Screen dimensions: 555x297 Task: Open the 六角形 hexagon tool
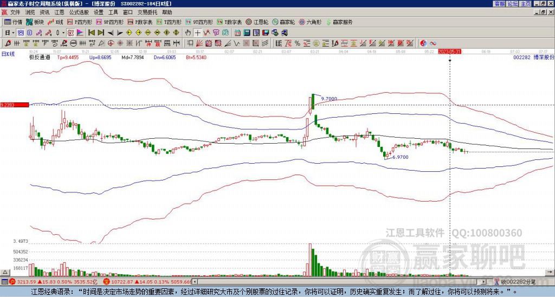pyautogui.click(x=310, y=22)
